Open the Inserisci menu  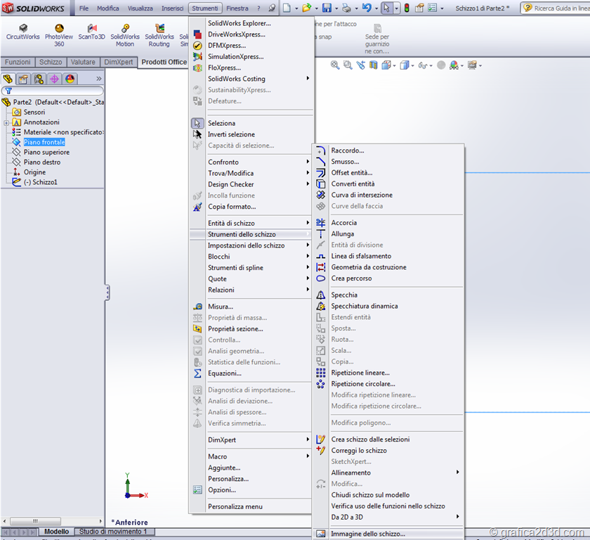(x=172, y=8)
